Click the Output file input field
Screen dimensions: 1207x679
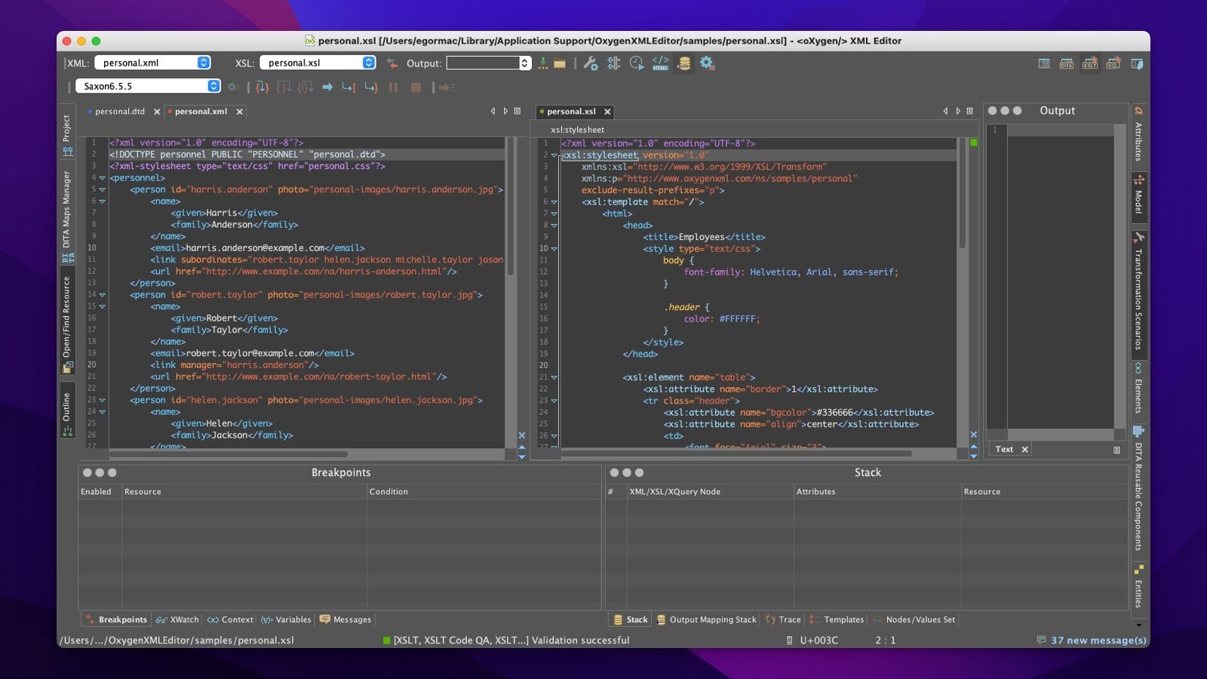[x=483, y=63]
